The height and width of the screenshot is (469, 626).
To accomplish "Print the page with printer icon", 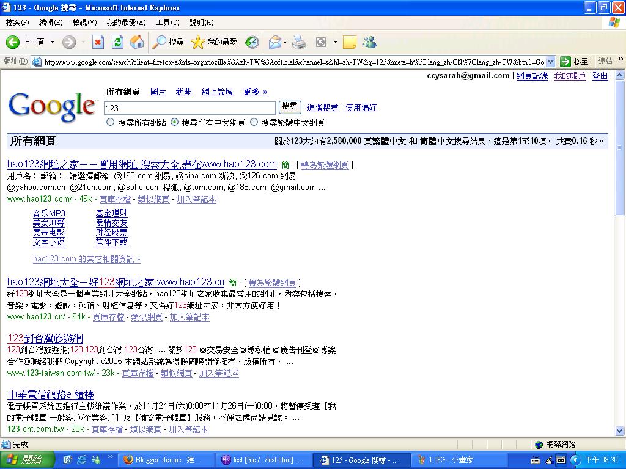I will click(298, 42).
